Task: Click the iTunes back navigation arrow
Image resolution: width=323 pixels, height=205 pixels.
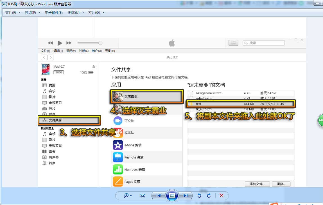Action: point(44,57)
